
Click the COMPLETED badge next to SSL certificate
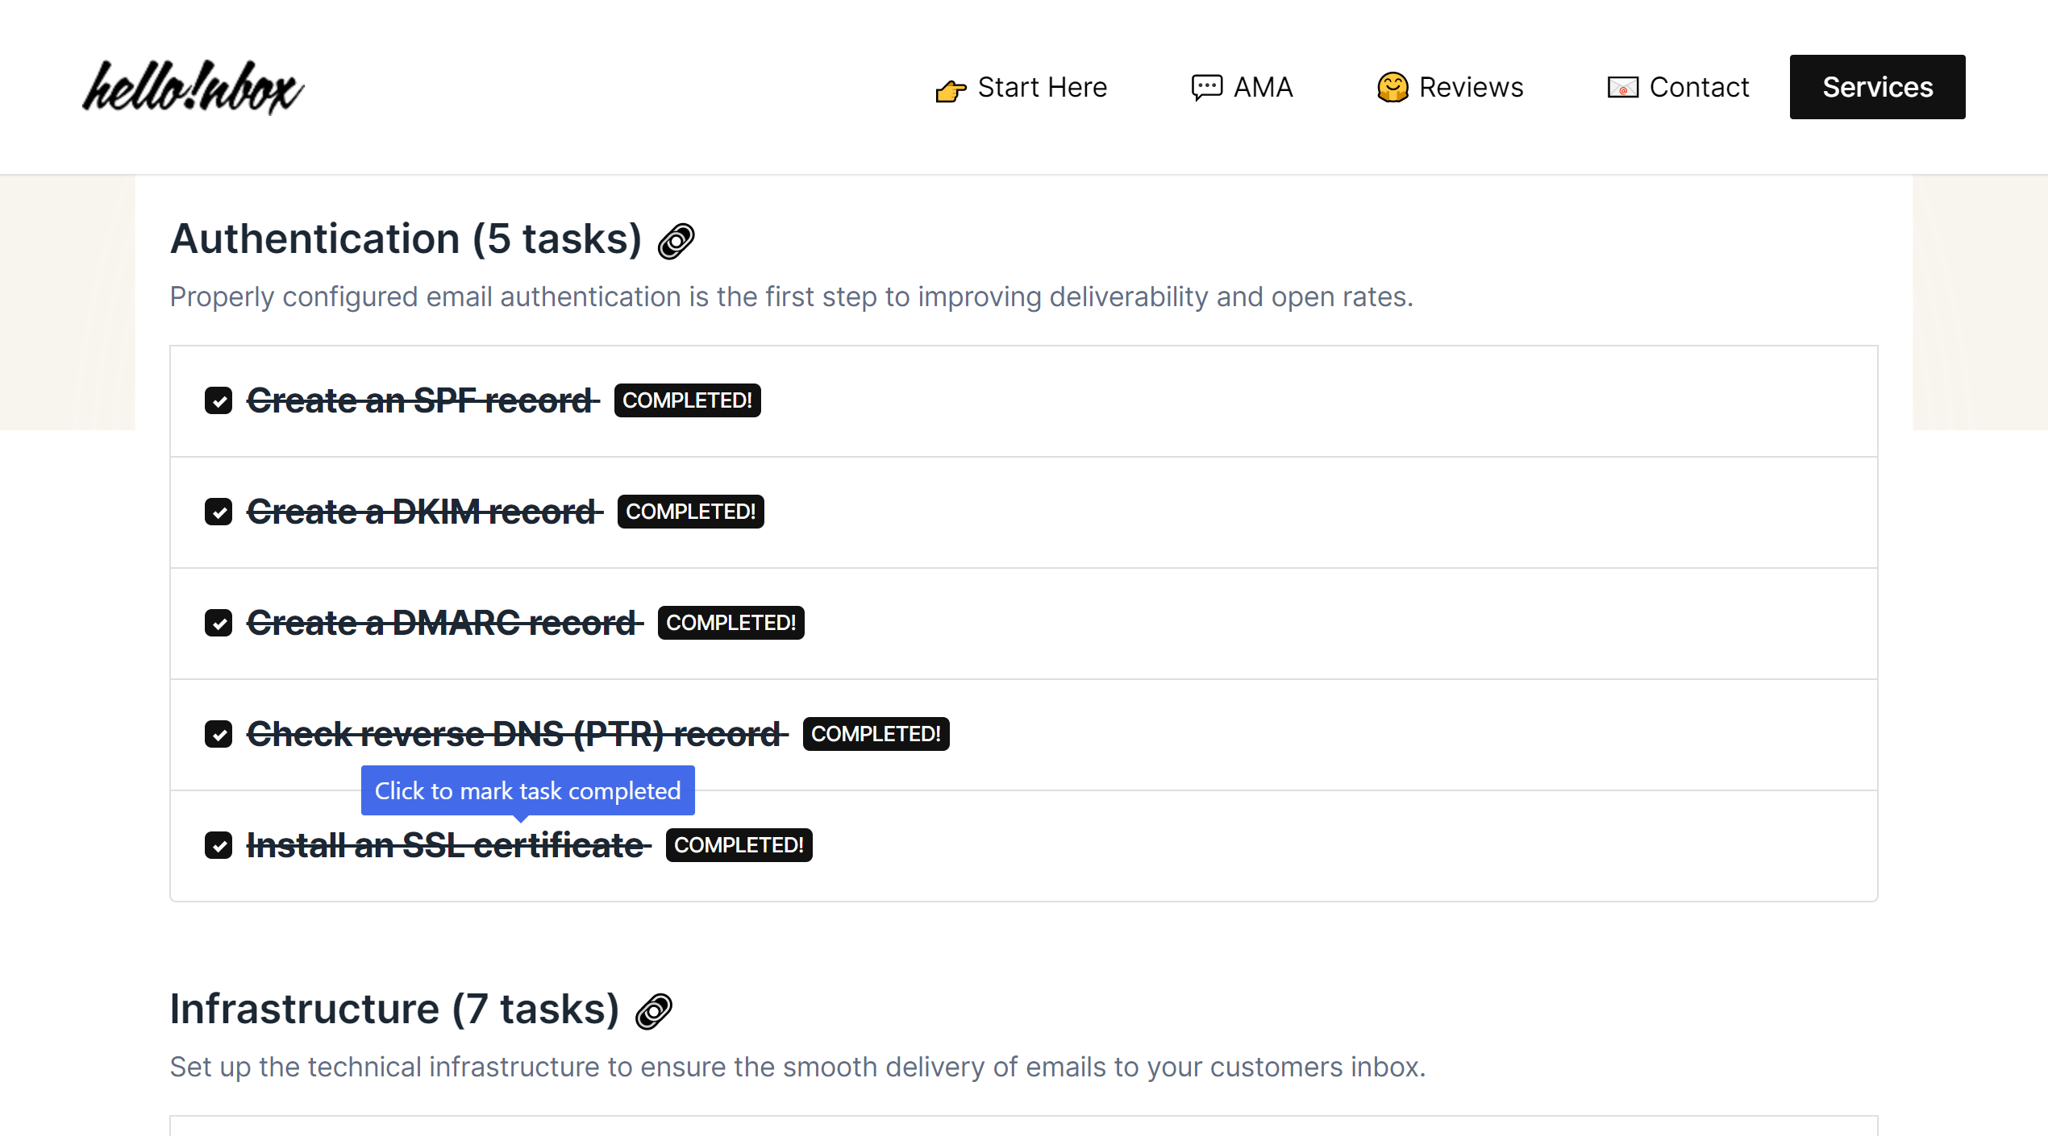point(739,845)
